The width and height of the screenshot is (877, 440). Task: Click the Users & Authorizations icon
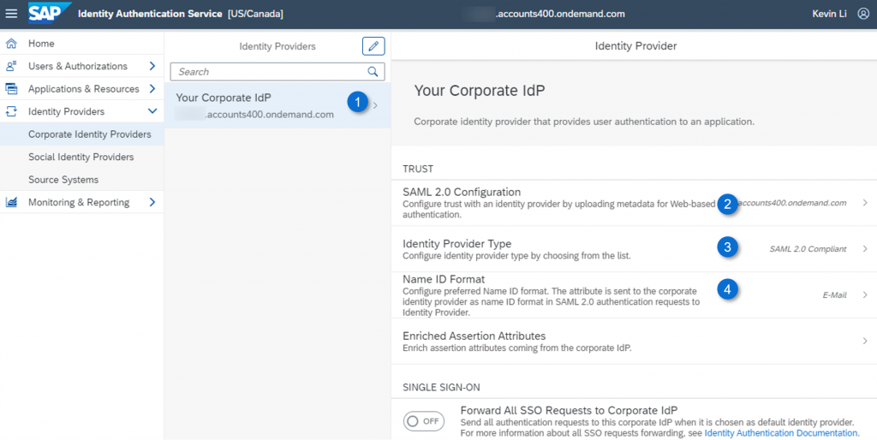(11, 66)
